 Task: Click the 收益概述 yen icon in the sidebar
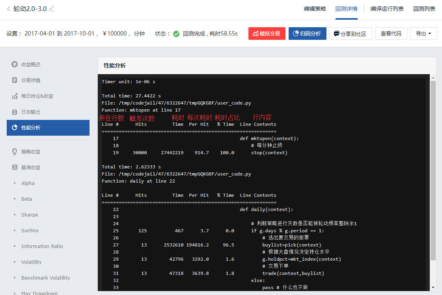click(x=15, y=65)
